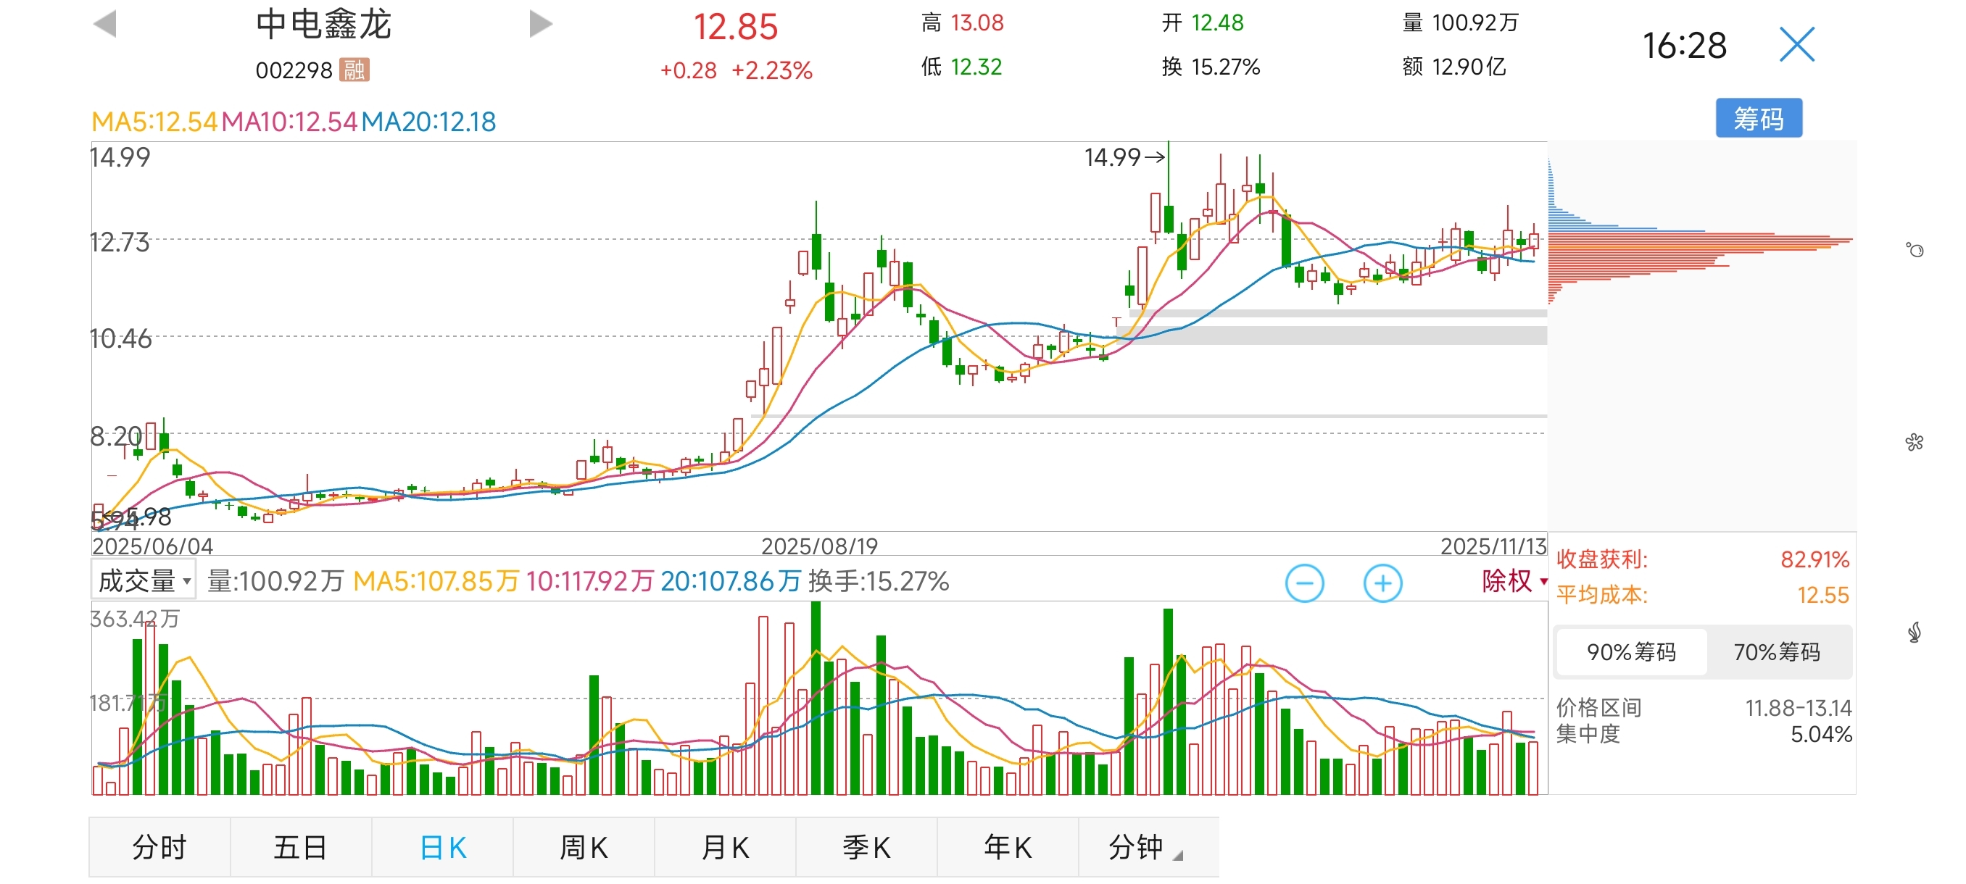Click the seaweed icon on right edge
The image size is (1966, 884).
coord(1914,633)
